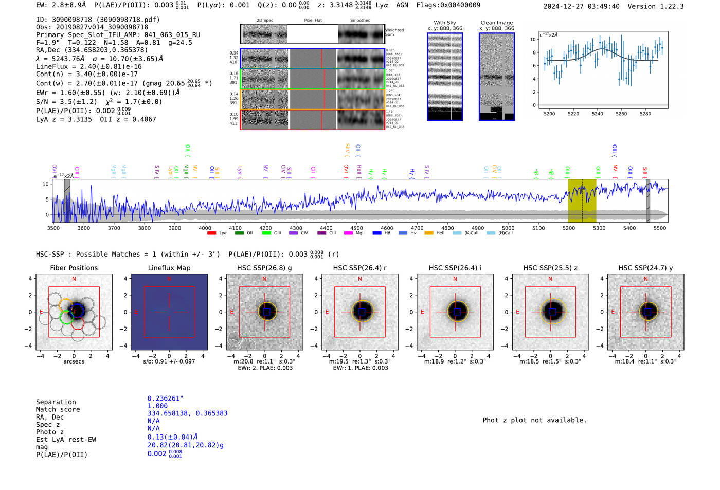Click the yellow highlighted region in the spectrum
The height and width of the screenshot is (490, 720).
tap(582, 201)
